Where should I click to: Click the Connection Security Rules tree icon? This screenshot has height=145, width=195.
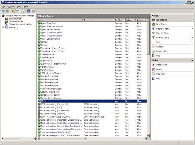(7, 24)
